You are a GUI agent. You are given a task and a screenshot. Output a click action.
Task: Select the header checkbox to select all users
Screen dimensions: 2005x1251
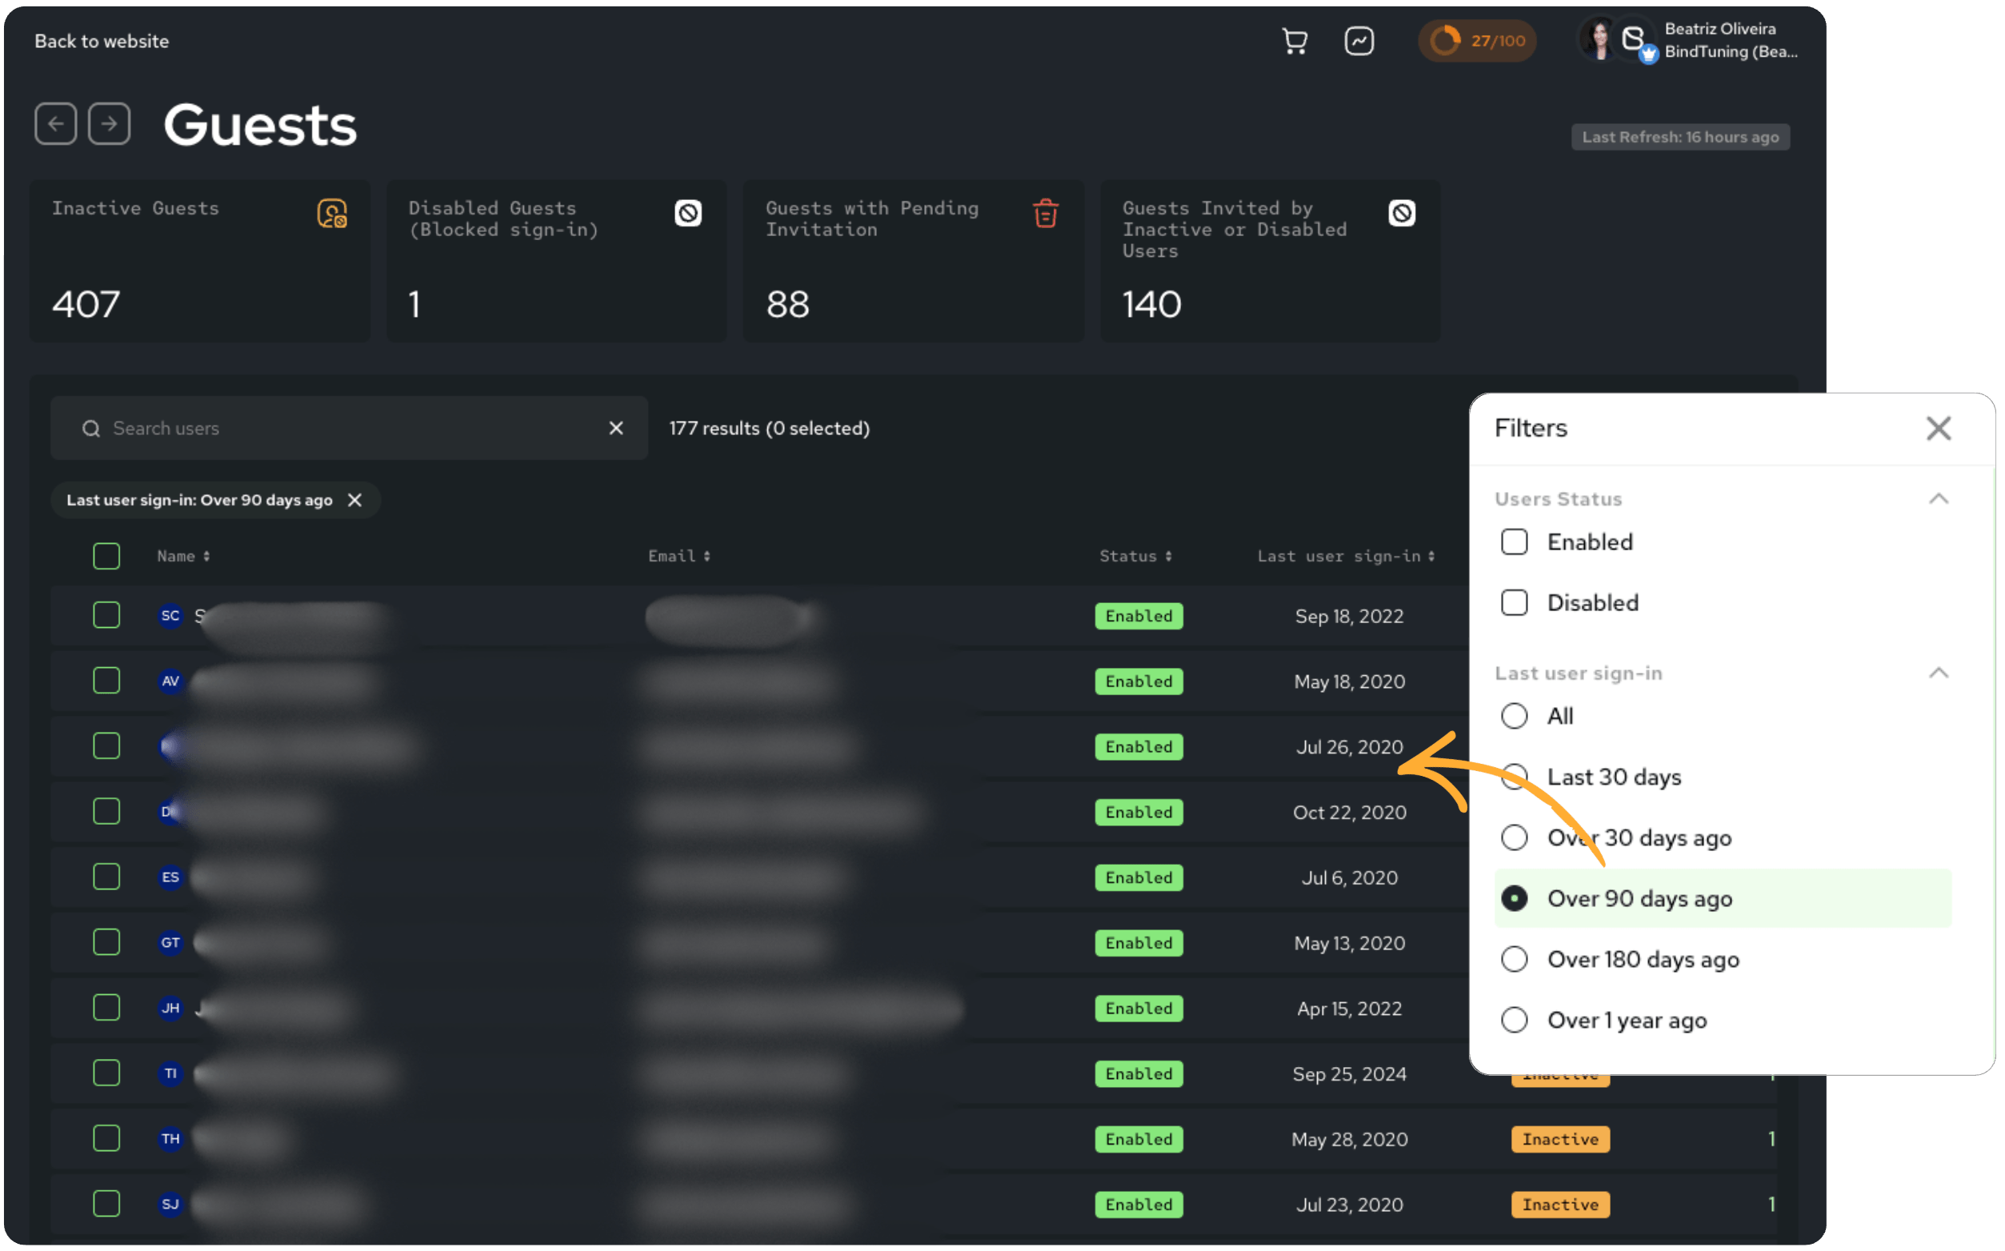click(x=106, y=555)
